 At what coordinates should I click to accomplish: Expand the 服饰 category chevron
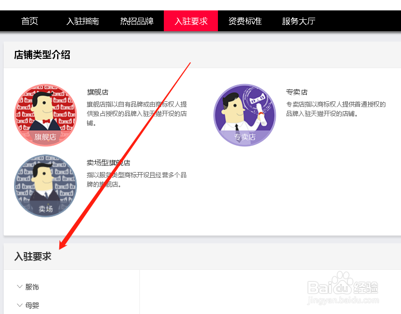(20, 286)
